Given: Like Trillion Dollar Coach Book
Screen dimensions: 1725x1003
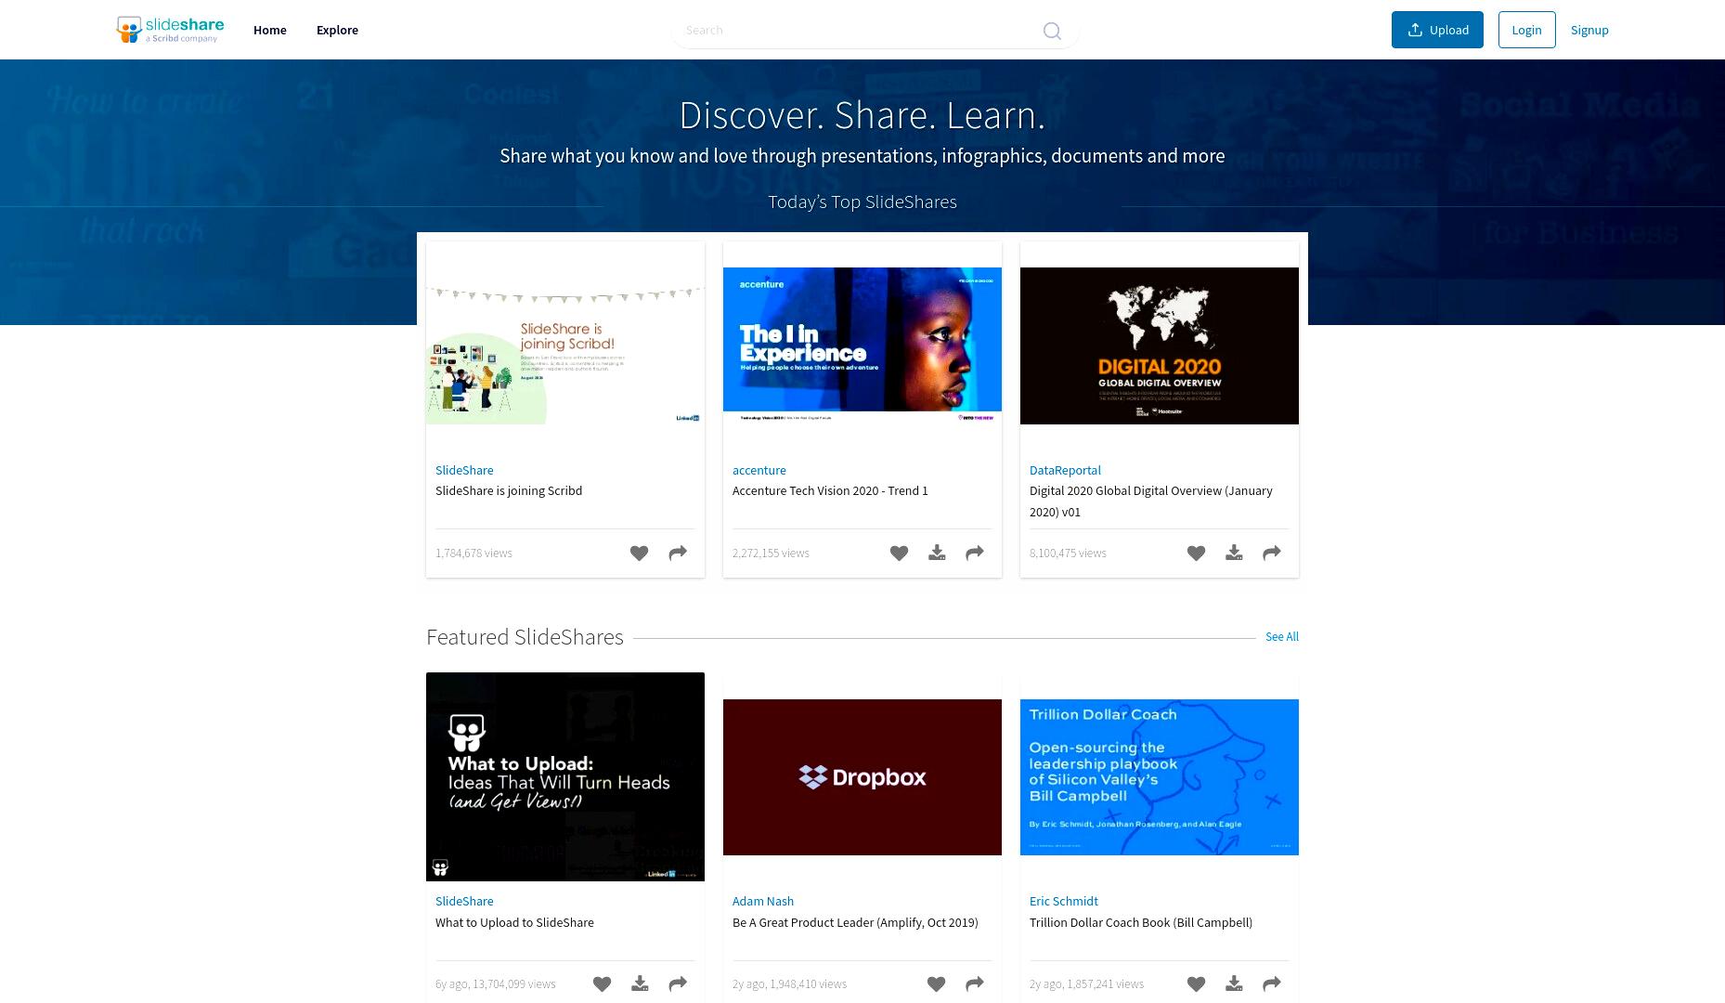Looking at the screenshot, I should [1196, 983].
